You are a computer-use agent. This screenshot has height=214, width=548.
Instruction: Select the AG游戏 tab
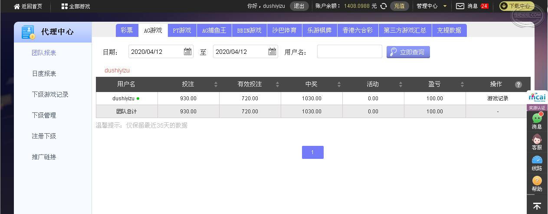(153, 30)
